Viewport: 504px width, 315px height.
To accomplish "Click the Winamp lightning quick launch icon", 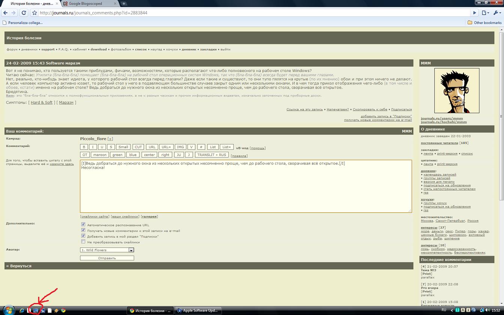I will [x=56, y=310].
